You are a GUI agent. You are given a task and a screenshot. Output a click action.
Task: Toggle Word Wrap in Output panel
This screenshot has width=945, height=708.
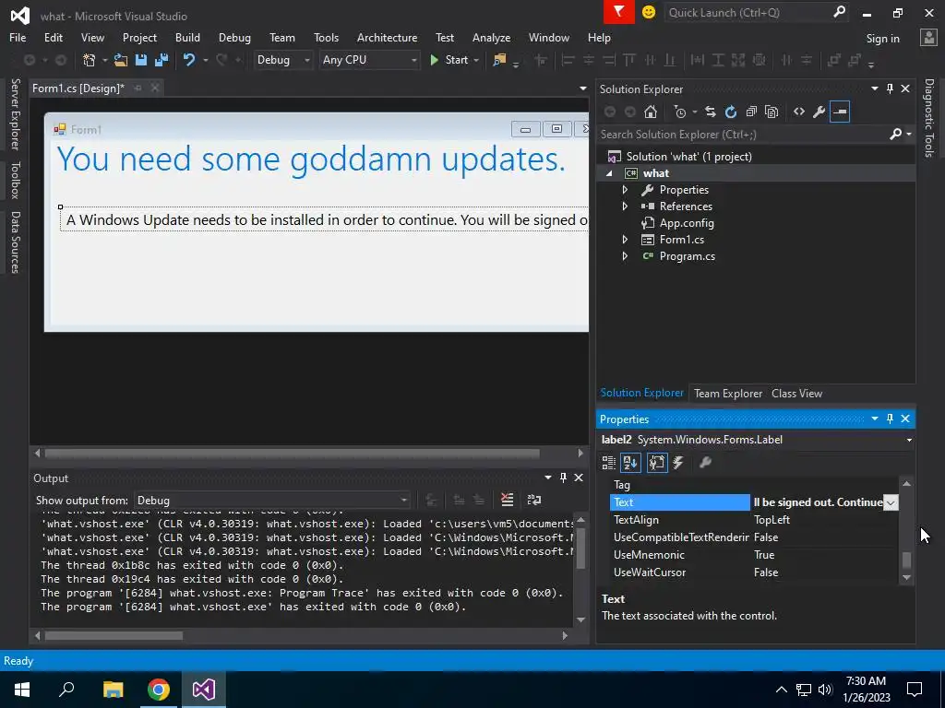pyautogui.click(x=534, y=500)
